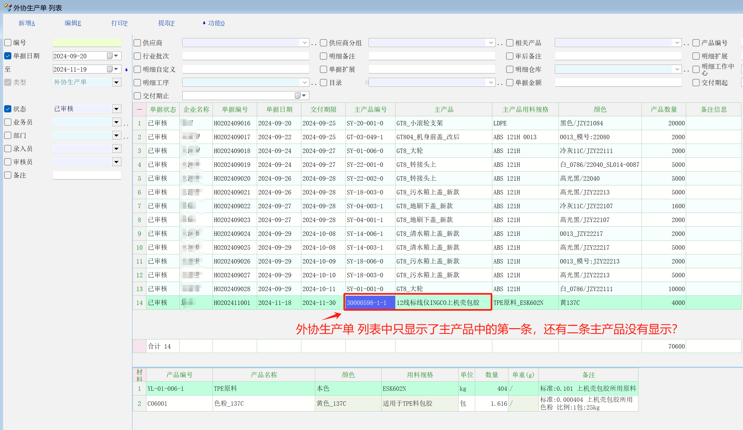Click ellipsis button next to 供应商 dropdown
The height and width of the screenshot is (430, 743).
[x=314, y=44]
